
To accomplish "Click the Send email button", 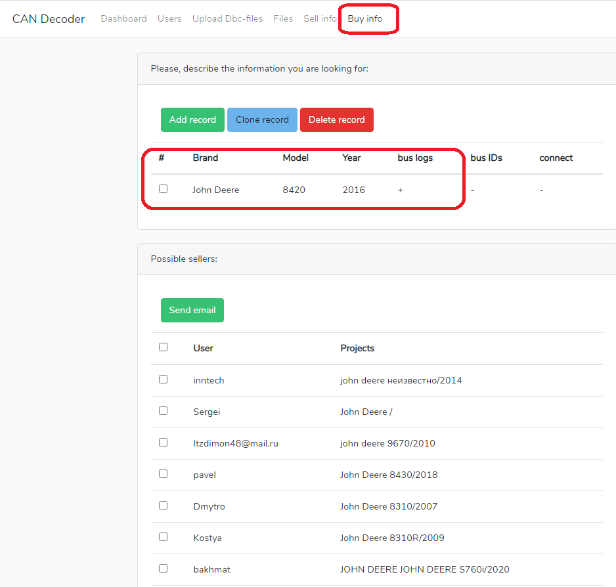I will pos(192,311).
